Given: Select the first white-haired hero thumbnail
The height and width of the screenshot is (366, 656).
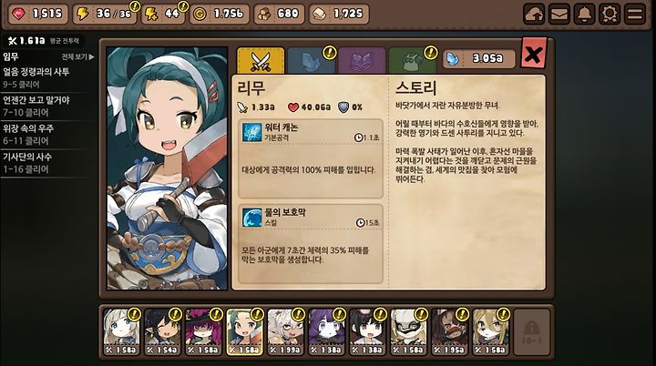Looking at the screenshot, I should coord(121,332).
